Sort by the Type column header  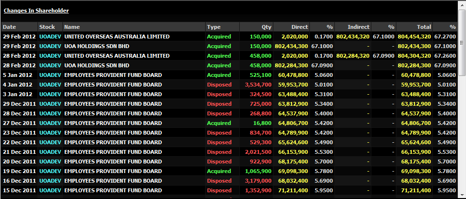(223, 27)
